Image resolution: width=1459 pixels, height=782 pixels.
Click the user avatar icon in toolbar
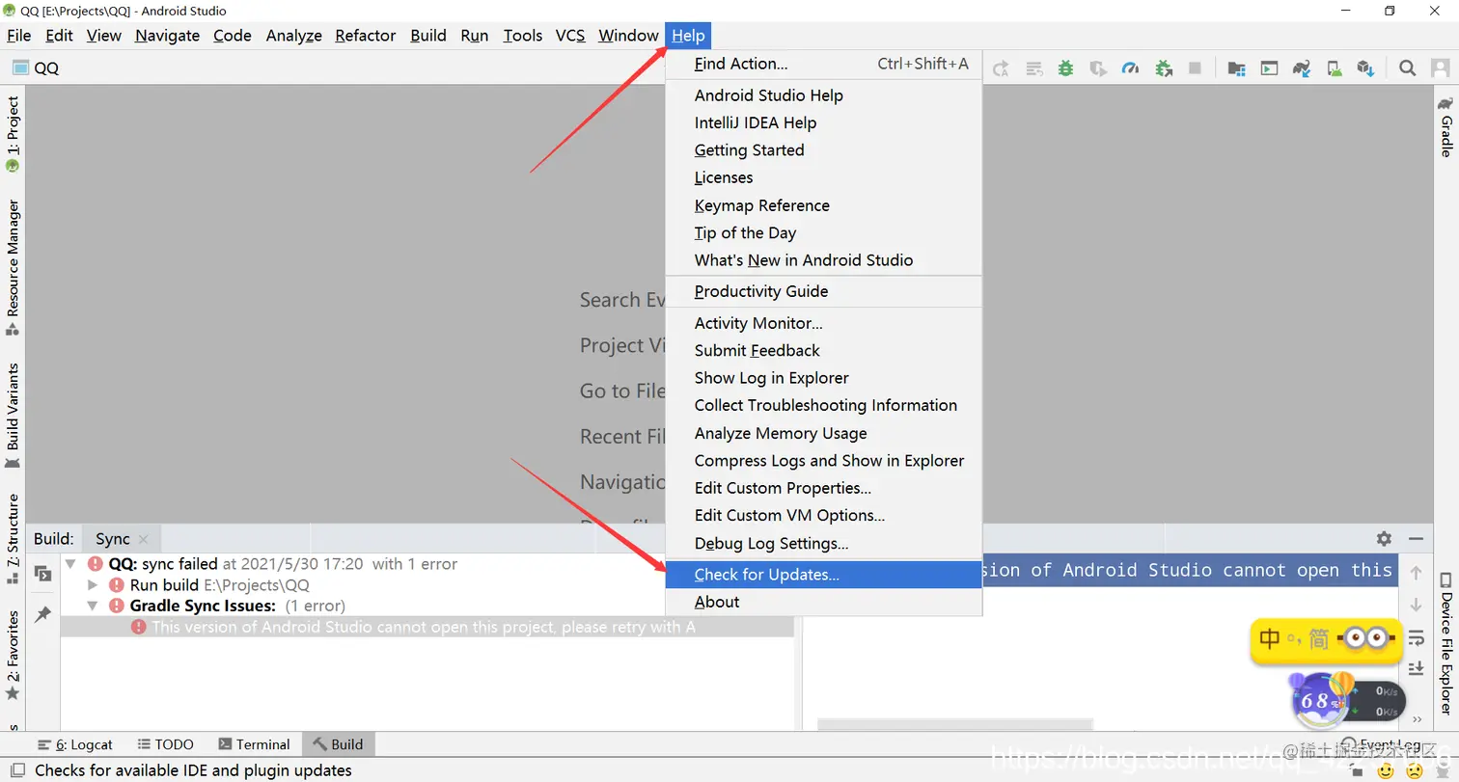(x=1439, y=67)
